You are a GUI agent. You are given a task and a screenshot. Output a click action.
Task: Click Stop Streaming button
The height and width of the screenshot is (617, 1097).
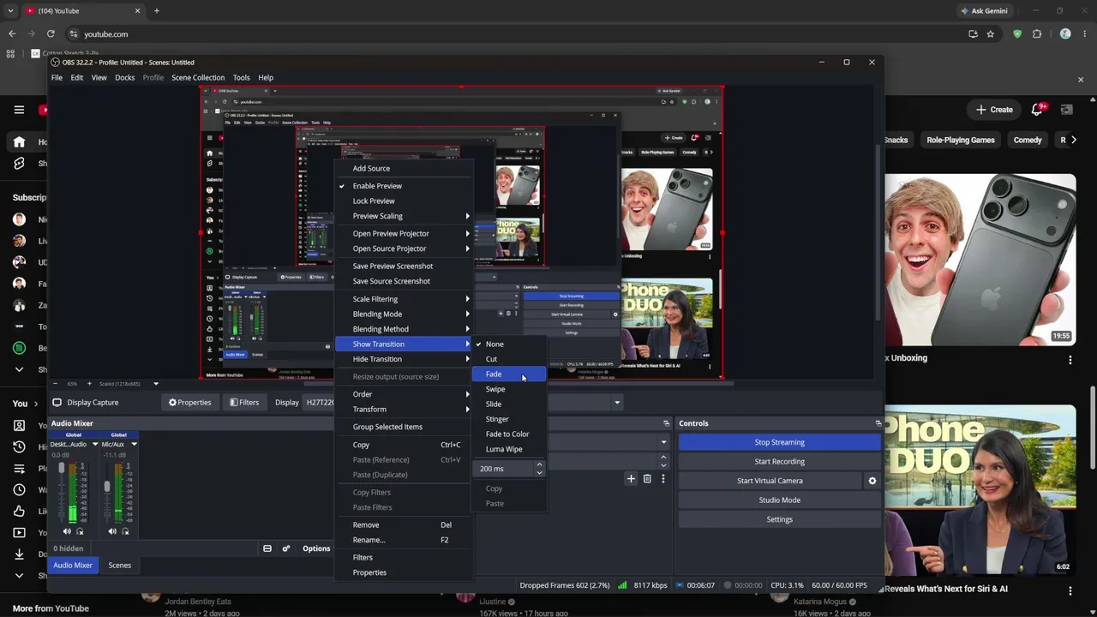coord(779,442)
